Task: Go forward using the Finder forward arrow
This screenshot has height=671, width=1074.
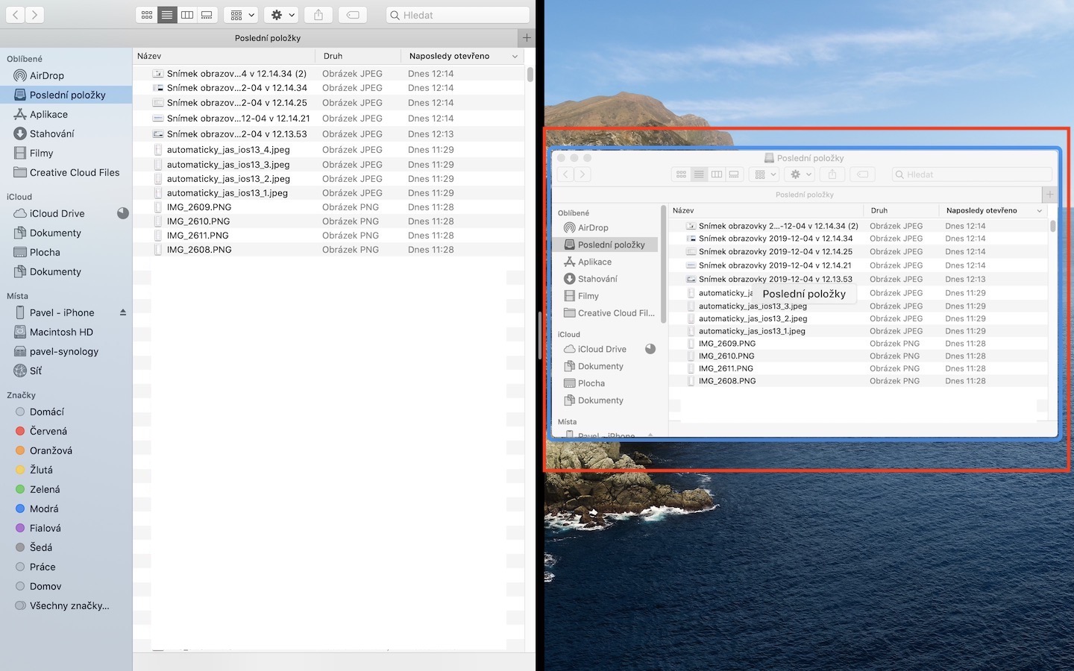Action: point(35,15)
